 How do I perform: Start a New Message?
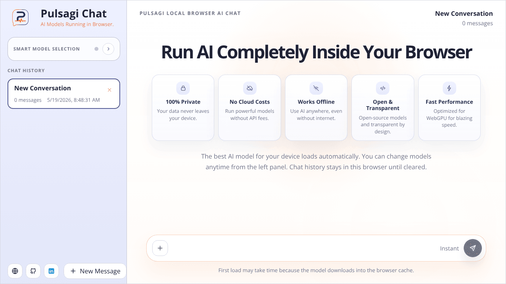tap(95, 271)
